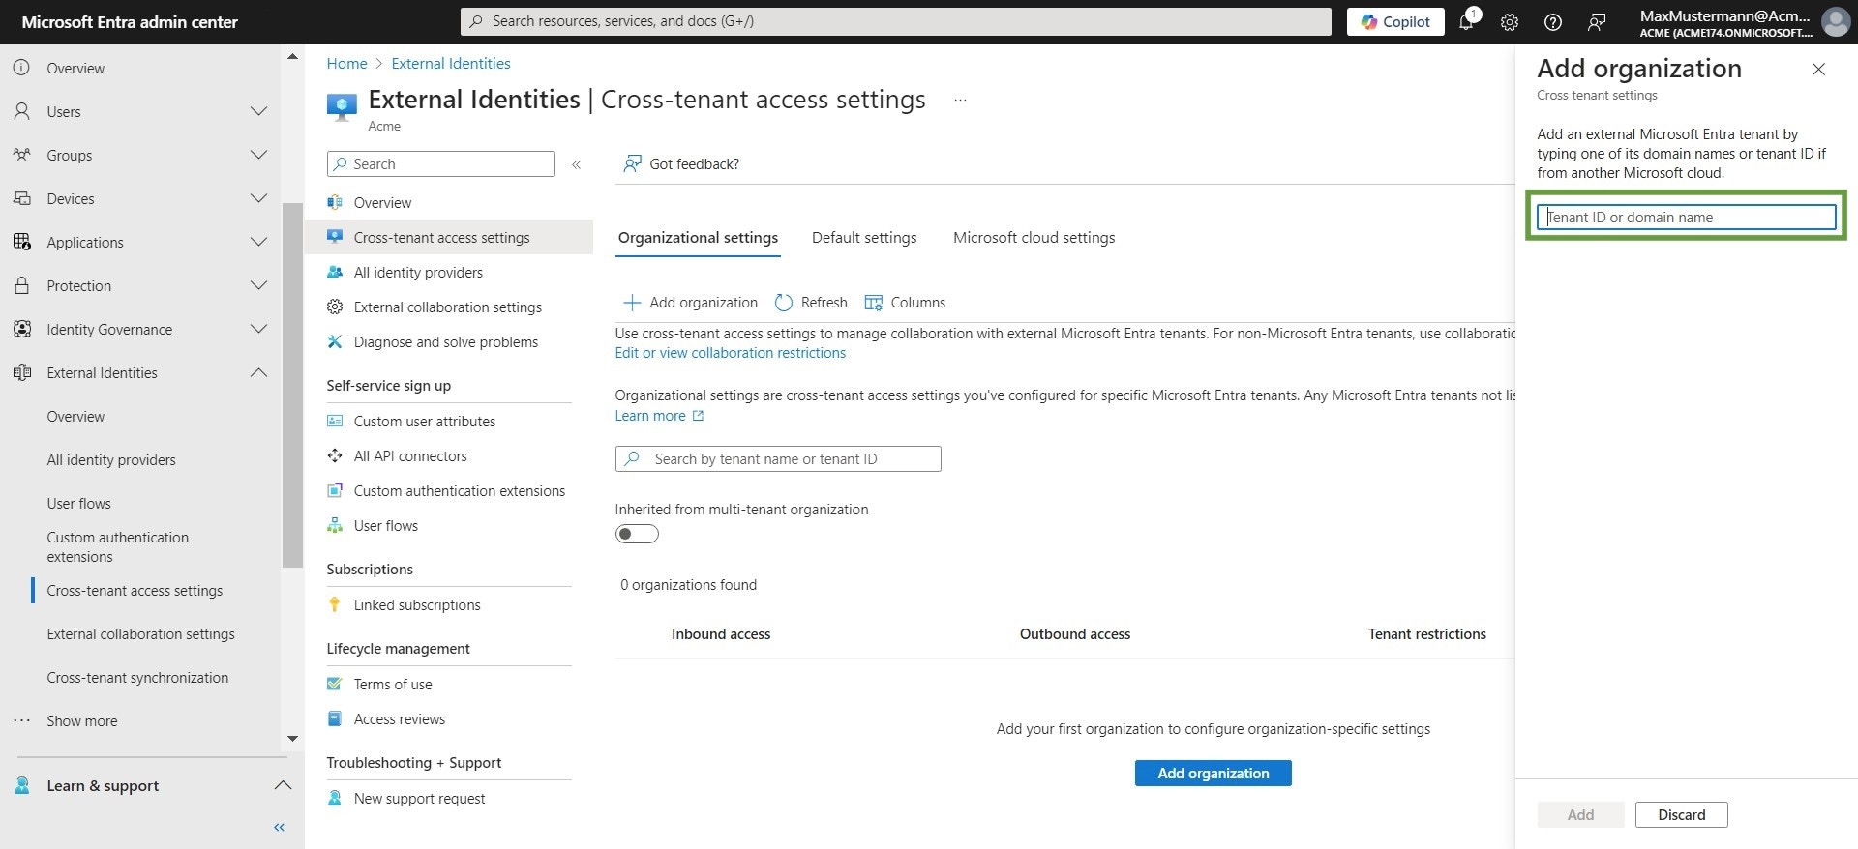Collapse the blade menu with double chevron
Viewport: 1858px width, 849px height.
tap(576, 164)
